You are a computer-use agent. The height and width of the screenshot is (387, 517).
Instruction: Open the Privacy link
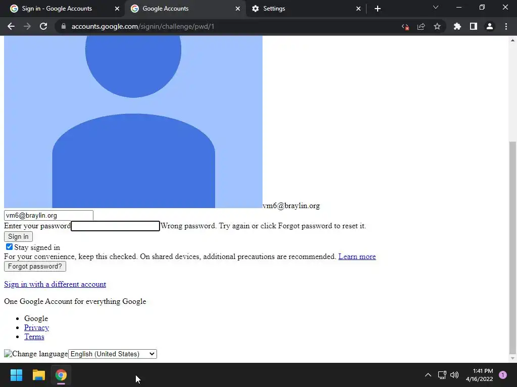click(x=36, y=328)
